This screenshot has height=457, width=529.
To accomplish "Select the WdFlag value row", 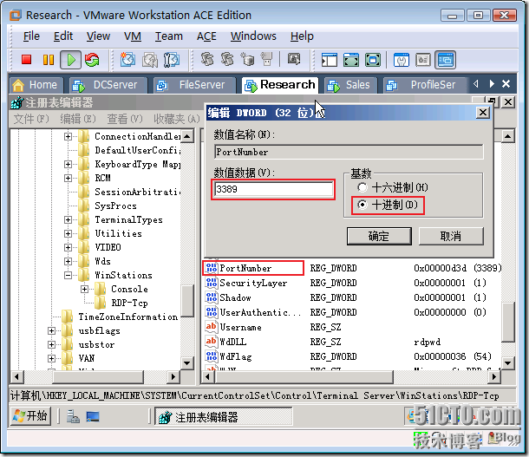I will click(351, 356).
